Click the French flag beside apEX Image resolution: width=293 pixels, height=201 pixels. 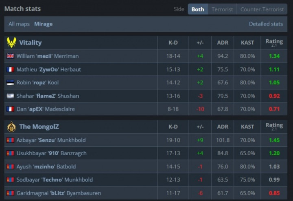click(x=10, y=109)
